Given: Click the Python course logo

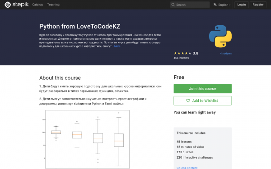Looking at the screenshot, I should coord(220,36).
